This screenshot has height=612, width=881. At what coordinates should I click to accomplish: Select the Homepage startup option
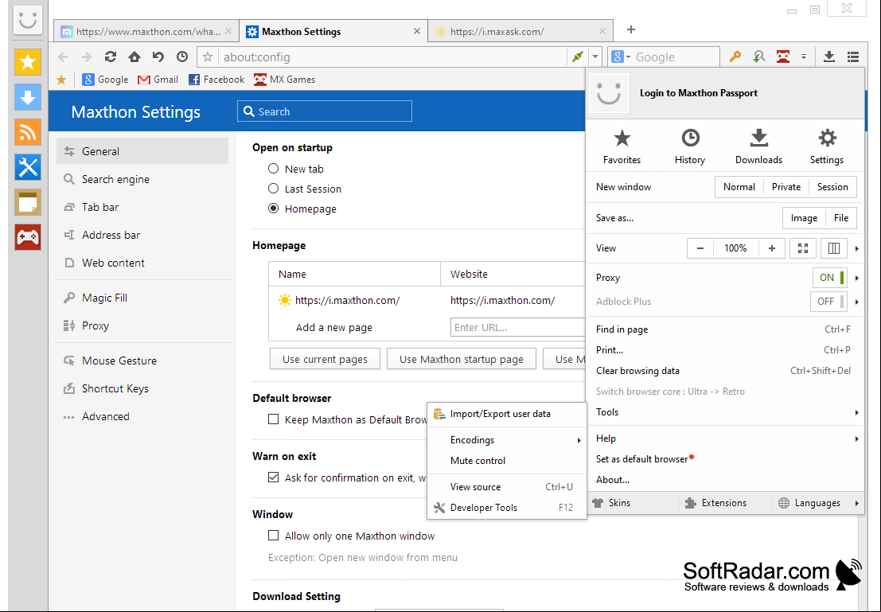(x=273, y=209)
